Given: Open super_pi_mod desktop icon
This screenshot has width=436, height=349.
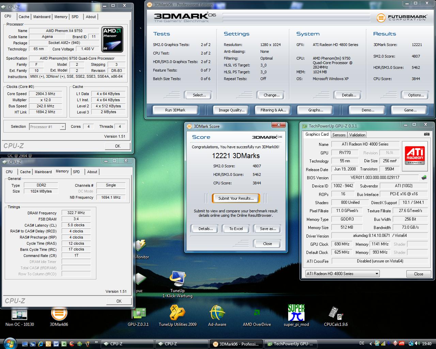Looking at the screenshot, I should click(x=296, y=316).
